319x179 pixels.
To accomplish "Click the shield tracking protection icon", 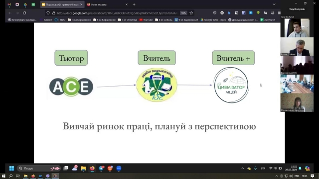I will pyautogui.click(x=48, y=13).
